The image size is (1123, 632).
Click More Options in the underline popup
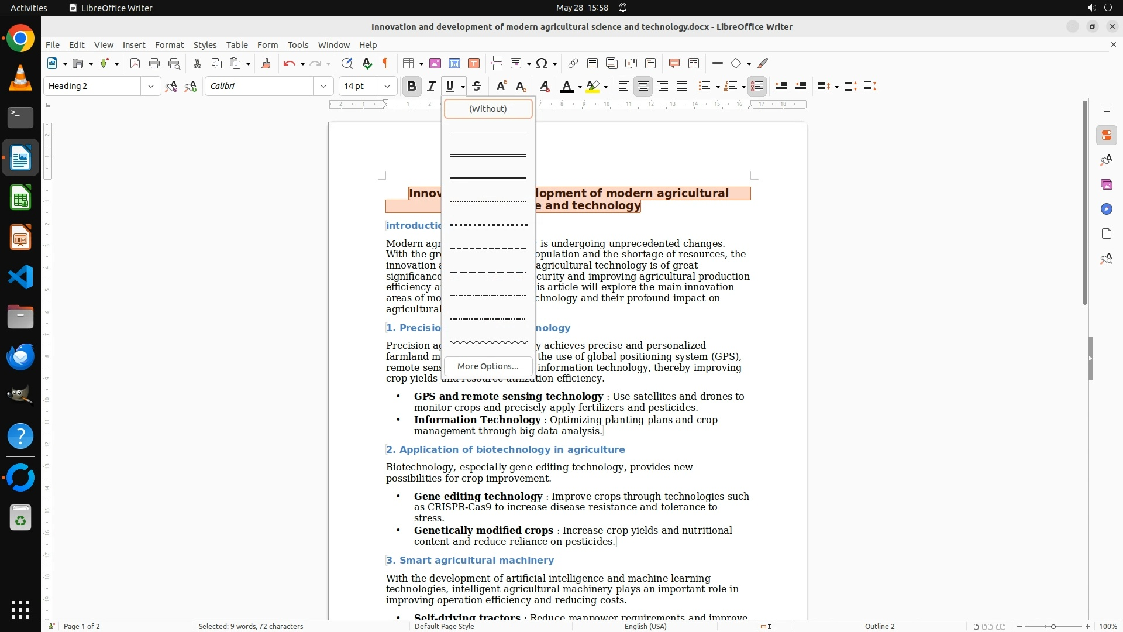click(x=488, y=366)
